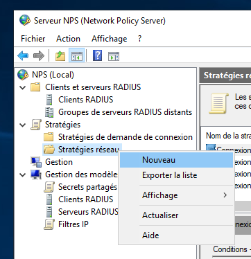
Task: Select the Stratégies node
Action: click(x=63, y=125)
